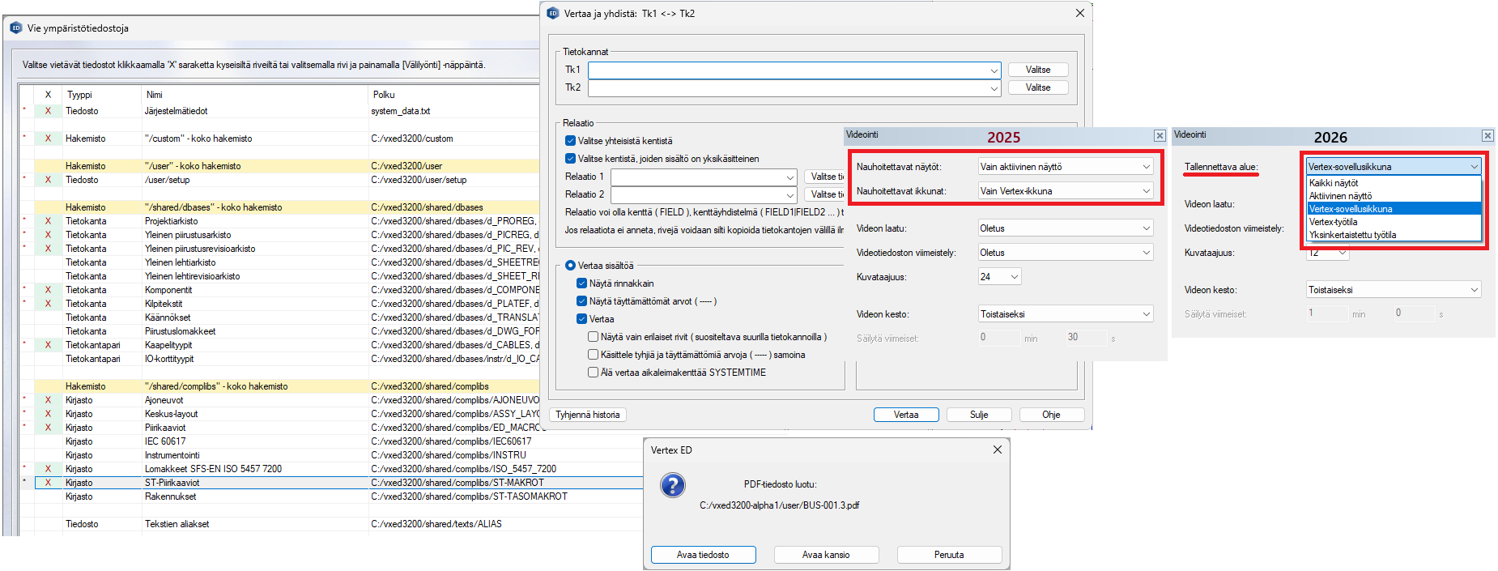This screenshot has height=571, width=1498.
Task: Uncheck Näytä rinnakkain option
Action: 581,283
